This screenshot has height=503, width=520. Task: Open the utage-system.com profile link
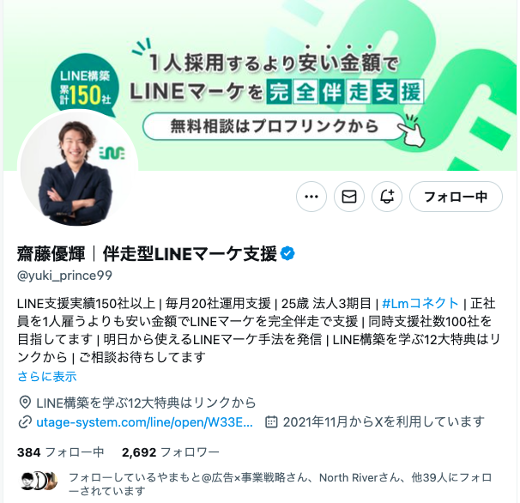tap(144, 422)
